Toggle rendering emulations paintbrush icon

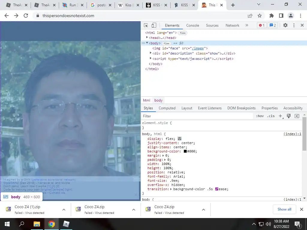pos(288,116)
